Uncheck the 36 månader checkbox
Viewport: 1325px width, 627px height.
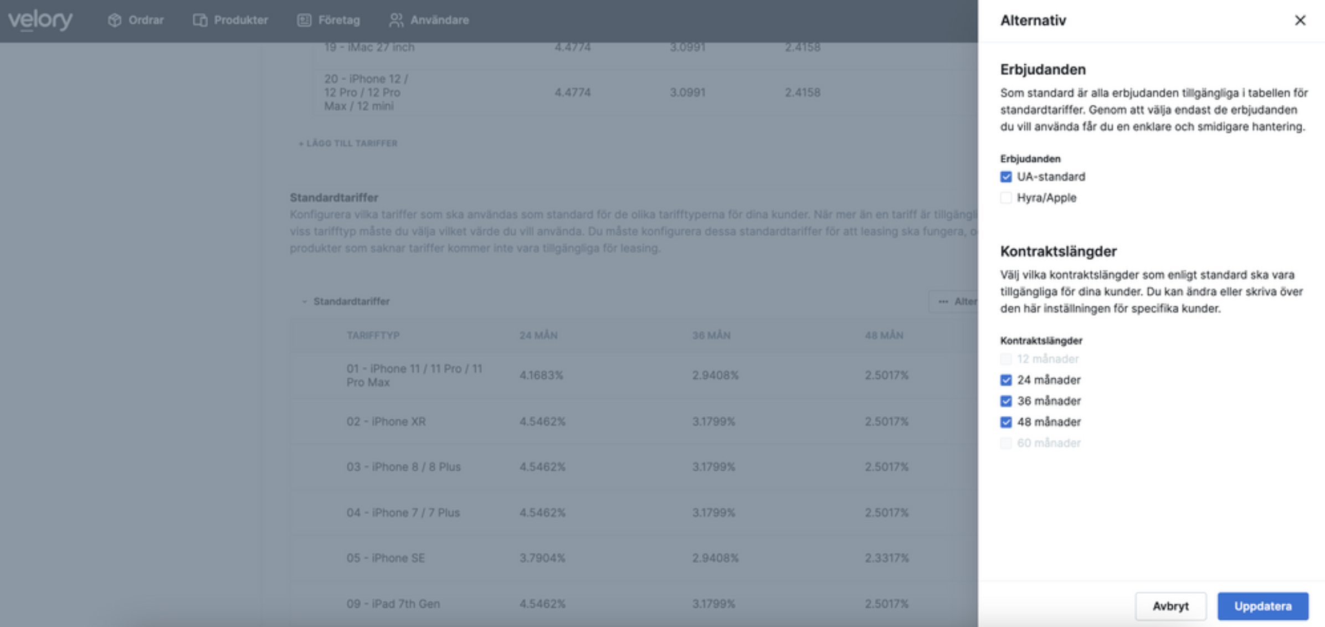pos(1006,401)
